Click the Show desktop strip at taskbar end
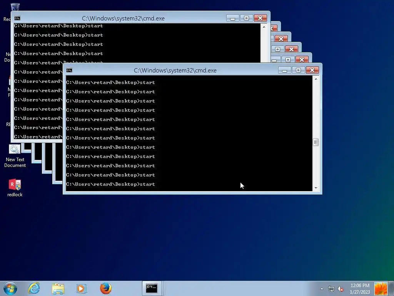The image size is (394, 296). [391, 289]
